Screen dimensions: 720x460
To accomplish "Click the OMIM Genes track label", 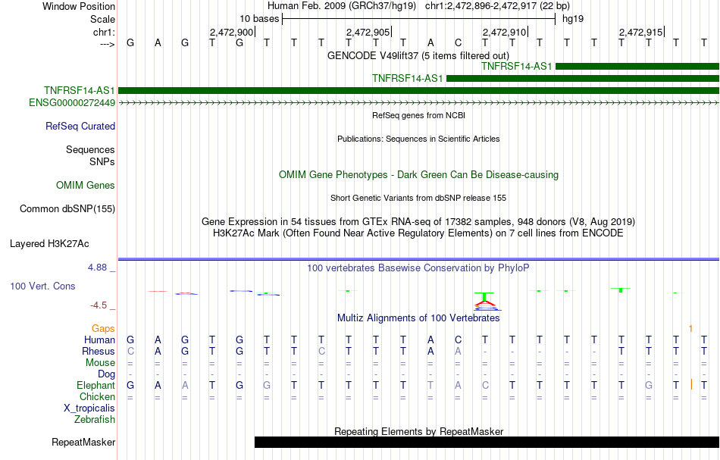I will click(86, 186).
